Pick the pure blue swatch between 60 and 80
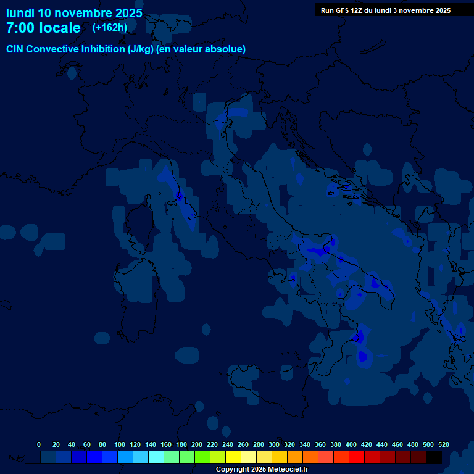The width and height of the screenshot is (474, 474). (x=94, y=457)
